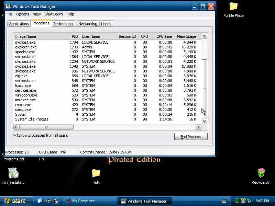Open the Hulk folder on desktop
This screenshot has width=275, height=206.
96,173
